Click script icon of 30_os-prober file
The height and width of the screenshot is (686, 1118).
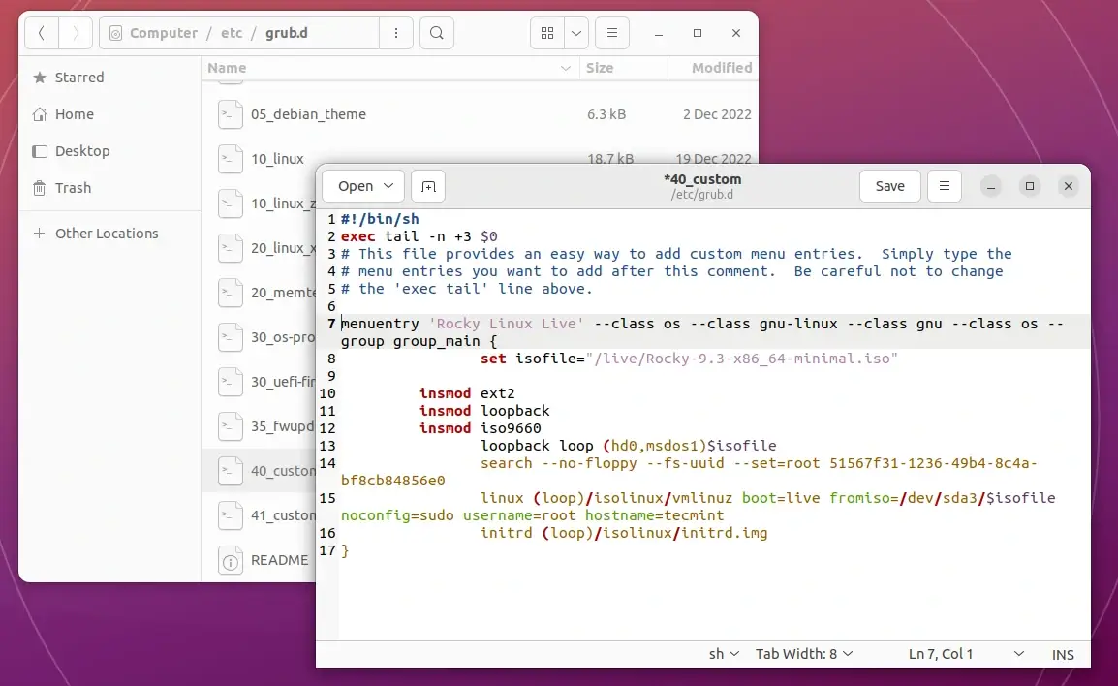[231, 336]
